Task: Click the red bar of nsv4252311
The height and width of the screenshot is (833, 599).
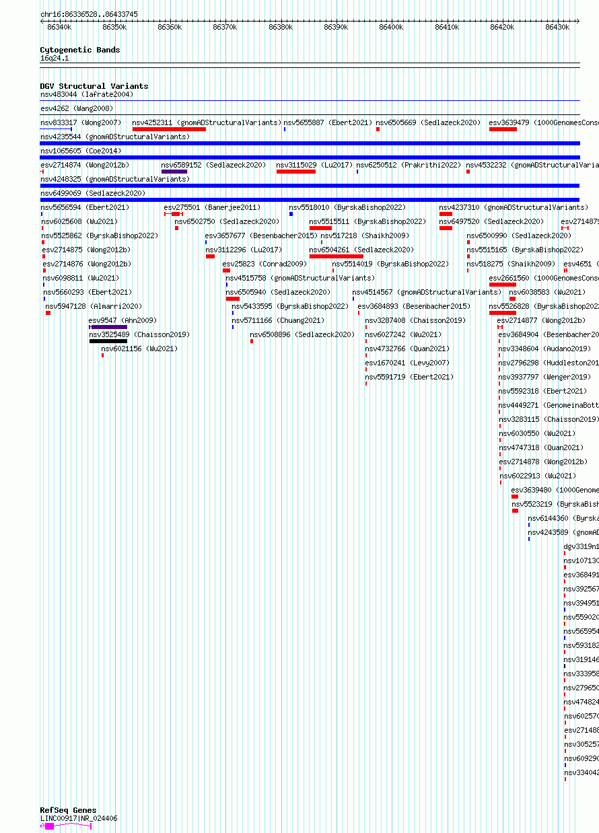Action: point(169,129)
